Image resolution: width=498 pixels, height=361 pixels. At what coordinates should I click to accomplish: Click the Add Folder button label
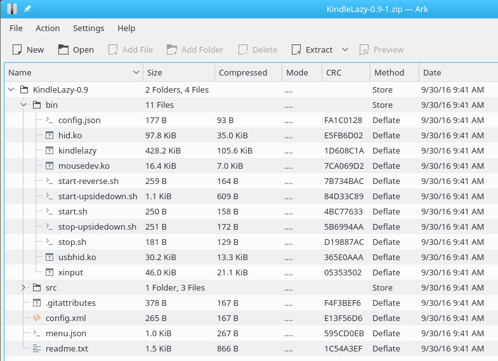[202, 50]
